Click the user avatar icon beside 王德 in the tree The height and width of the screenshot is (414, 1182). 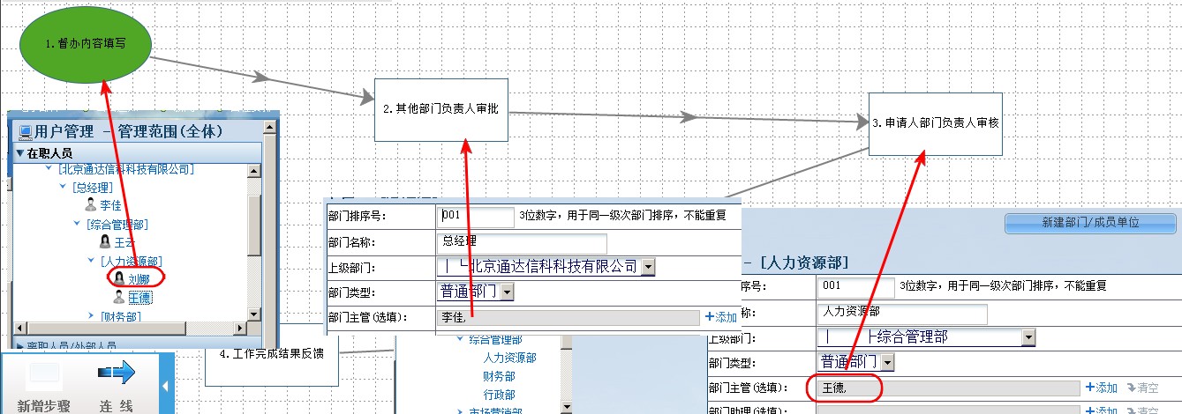(119, 297)
